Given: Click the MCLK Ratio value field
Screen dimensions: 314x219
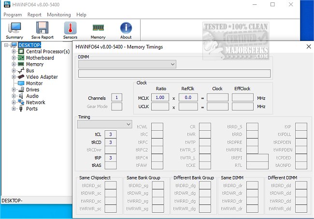Looking at the screenshot, I should (160, 97).
